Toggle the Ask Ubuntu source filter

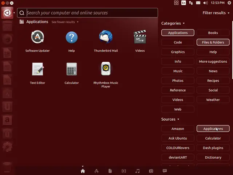coord(178,138)
